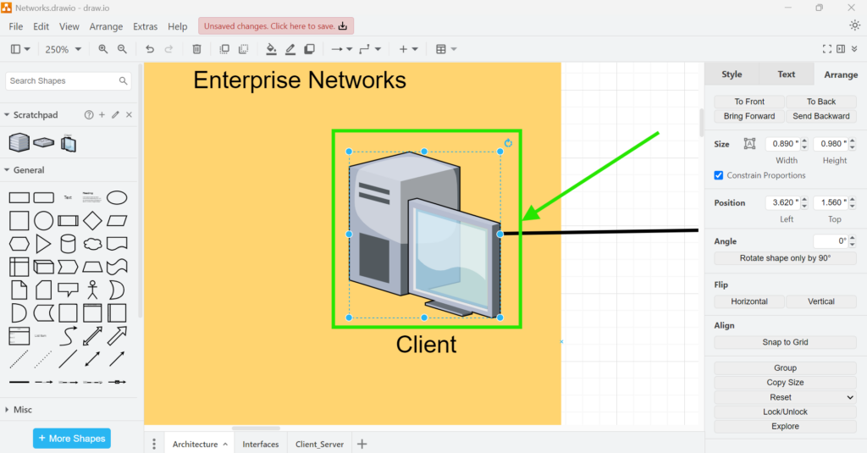Viewport: 867px width, 453px height.
Task: Click the search magnifier in Search Shapes
Action: tap(123, 80)
